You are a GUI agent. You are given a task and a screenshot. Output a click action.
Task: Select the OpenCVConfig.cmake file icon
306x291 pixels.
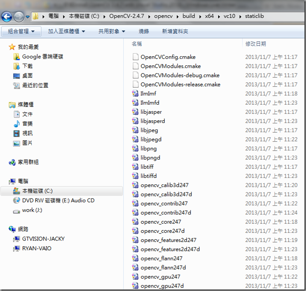136,57
